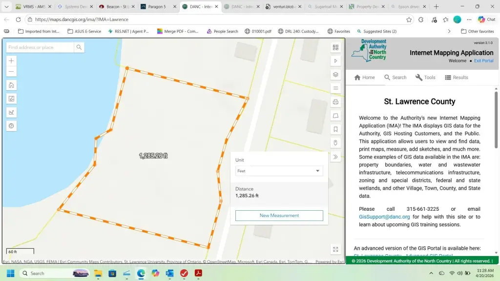Open the legend list icon
This screenshot has width=500, height=281.
point(335,88)
